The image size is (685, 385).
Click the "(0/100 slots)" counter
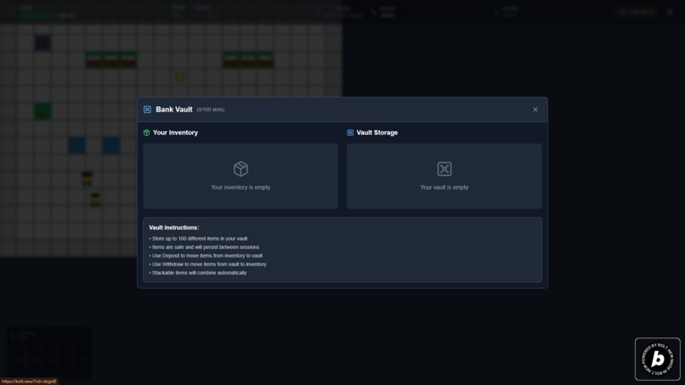pos(210,110)
